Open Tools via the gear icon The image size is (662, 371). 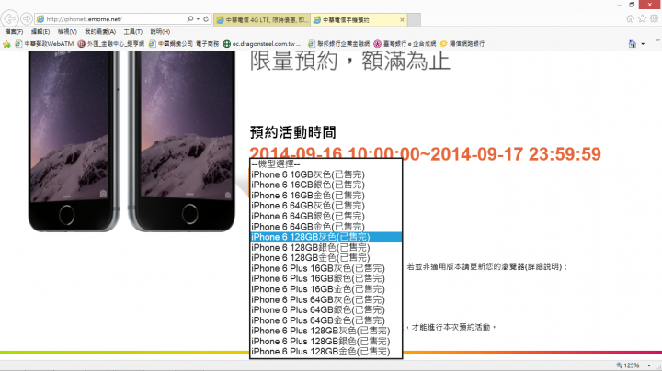click(x=654, y=18)
